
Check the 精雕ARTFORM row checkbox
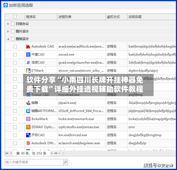(15, 111)
